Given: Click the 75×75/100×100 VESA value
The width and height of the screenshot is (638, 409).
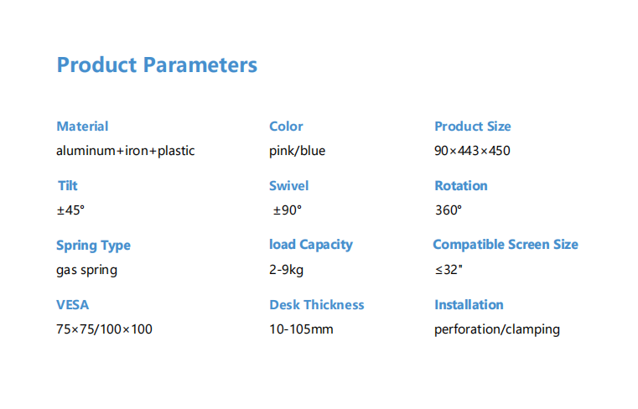Looking at the screenshot, I should 104,329.
